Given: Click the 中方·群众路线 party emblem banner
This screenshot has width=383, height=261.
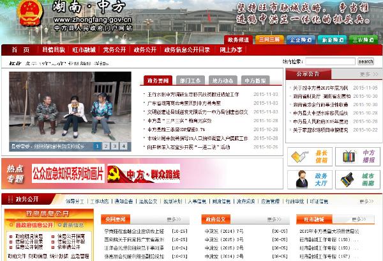Looking at the screenshot, I should [144, 173].
